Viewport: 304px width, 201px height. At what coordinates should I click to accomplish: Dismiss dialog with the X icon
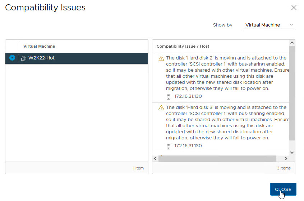(x=294, y=8)
